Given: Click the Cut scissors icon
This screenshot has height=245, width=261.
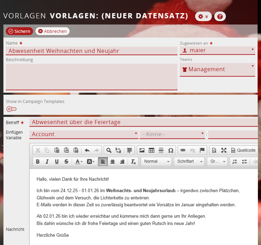Looking at the screenshot, I should 38,150.
